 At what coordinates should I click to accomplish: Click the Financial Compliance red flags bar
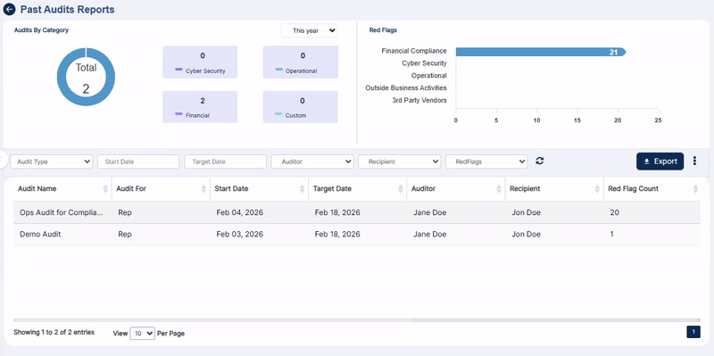point(541,52)
